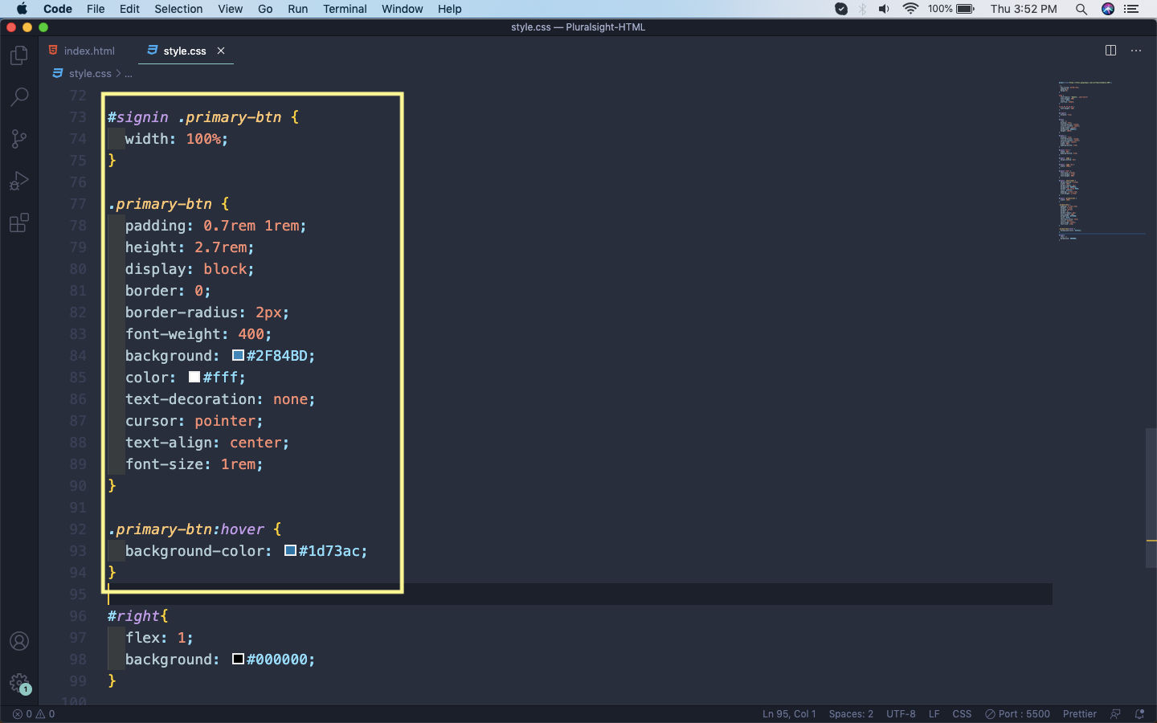Open the Notification Center list icon

[1132, 9]
